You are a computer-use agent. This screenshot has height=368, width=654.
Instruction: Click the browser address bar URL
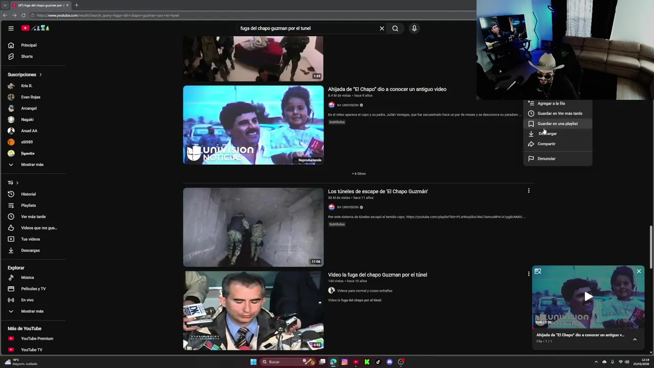[x=108, y=15]
